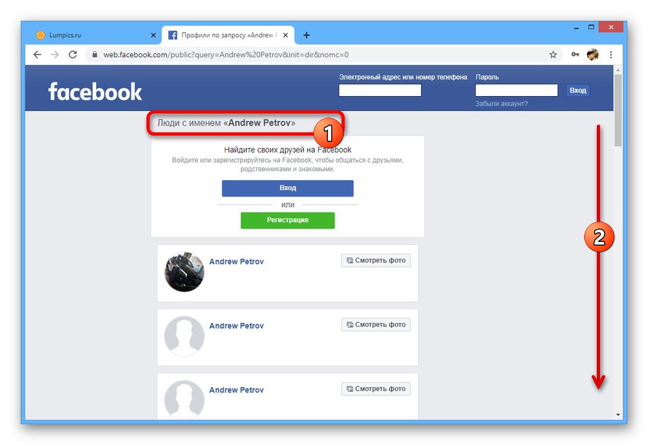648x445 pixels.
Task: Open the Забыли аккаунт? link
Action: pyautogui.click(x=502, y=103)
